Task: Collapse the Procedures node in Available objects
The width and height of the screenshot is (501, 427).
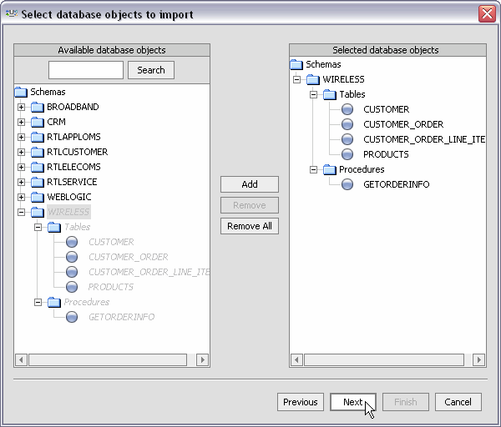Action: [x=38, y=302]
